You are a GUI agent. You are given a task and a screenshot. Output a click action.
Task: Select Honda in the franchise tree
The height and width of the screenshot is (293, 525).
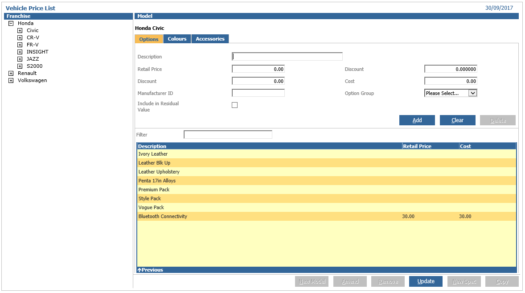point(26,24)
